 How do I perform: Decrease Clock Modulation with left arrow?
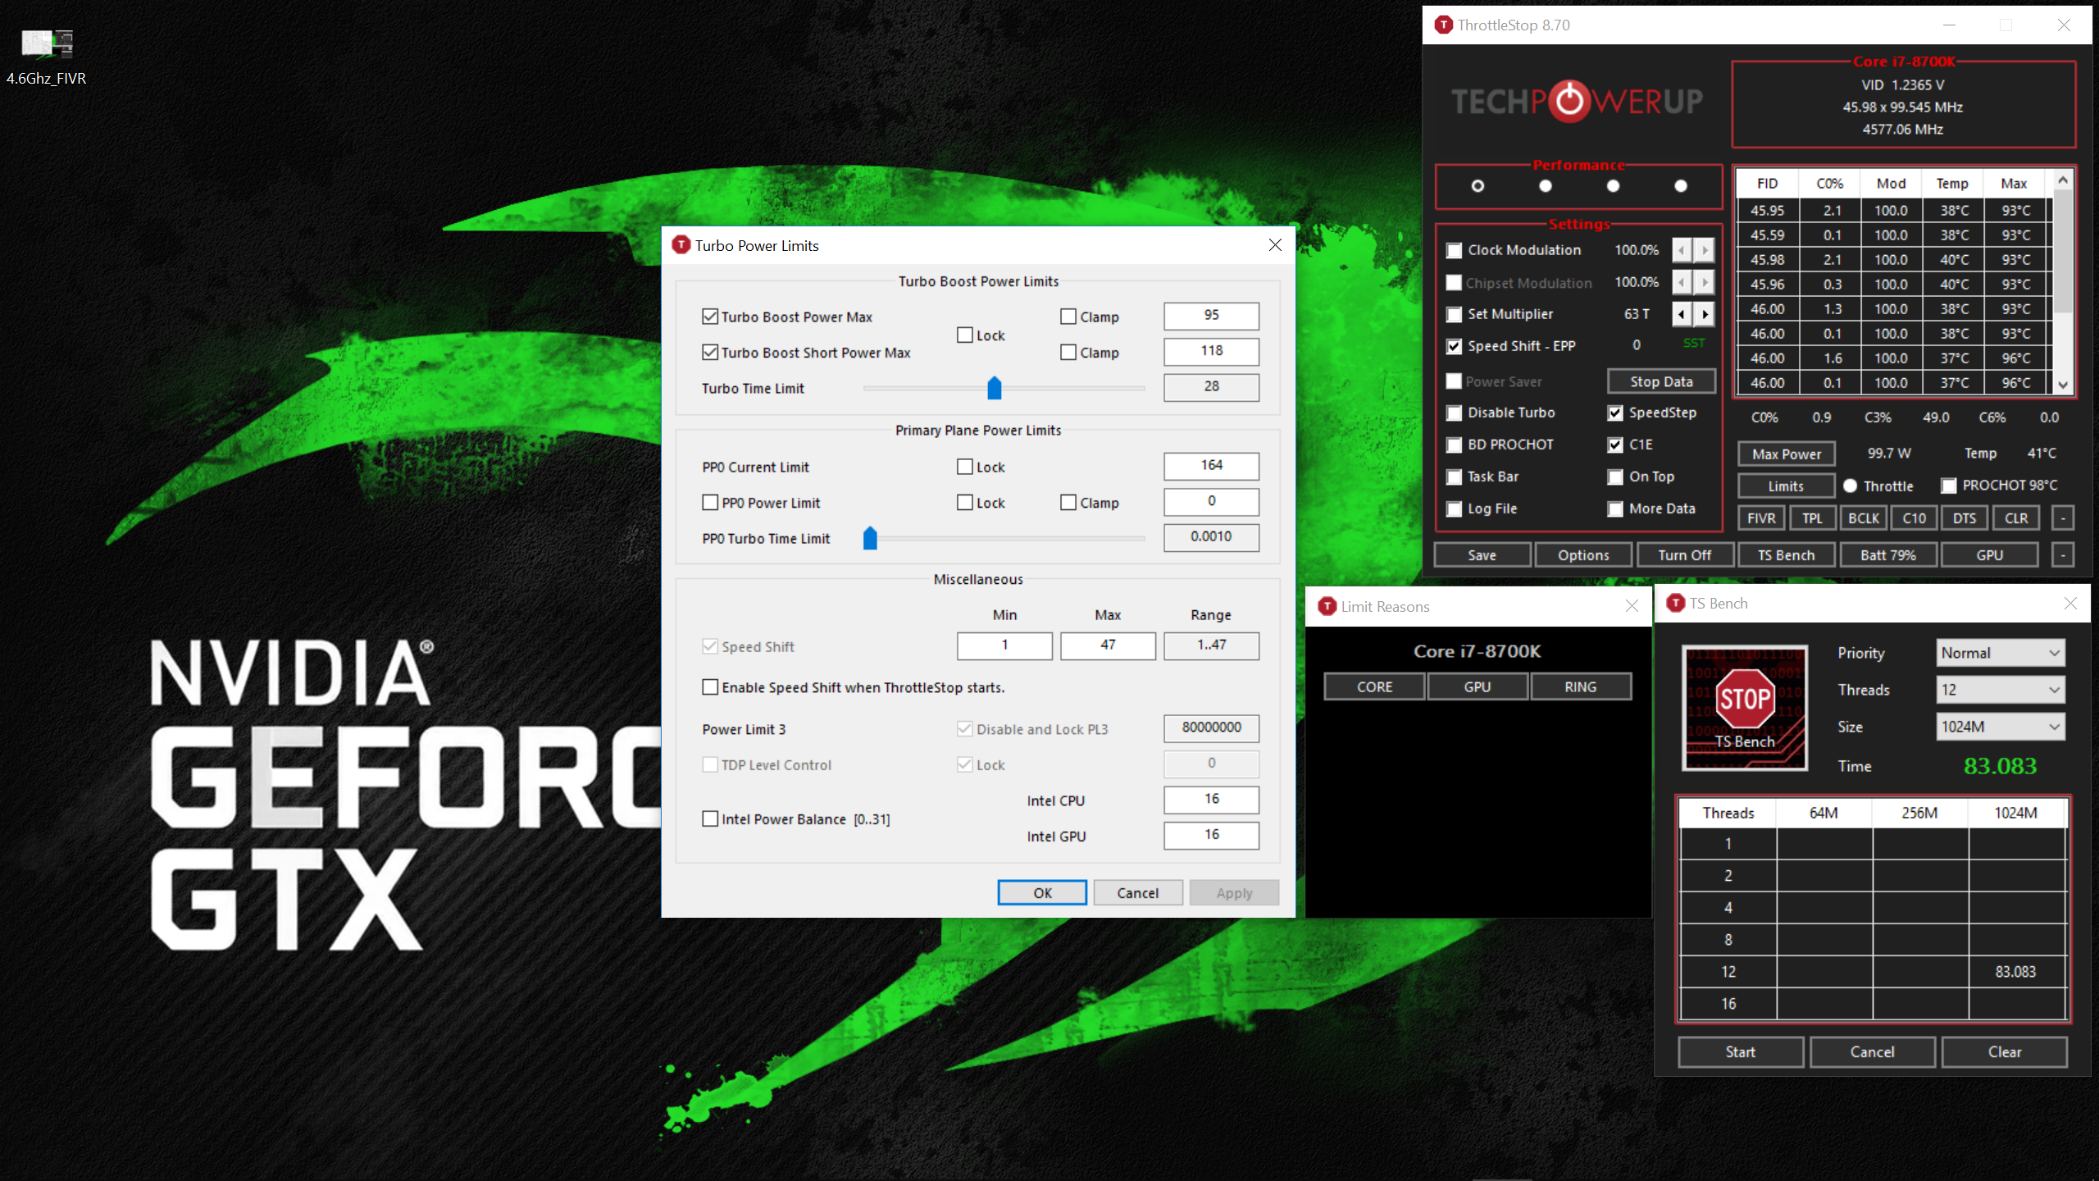(x=1682, y=250)
